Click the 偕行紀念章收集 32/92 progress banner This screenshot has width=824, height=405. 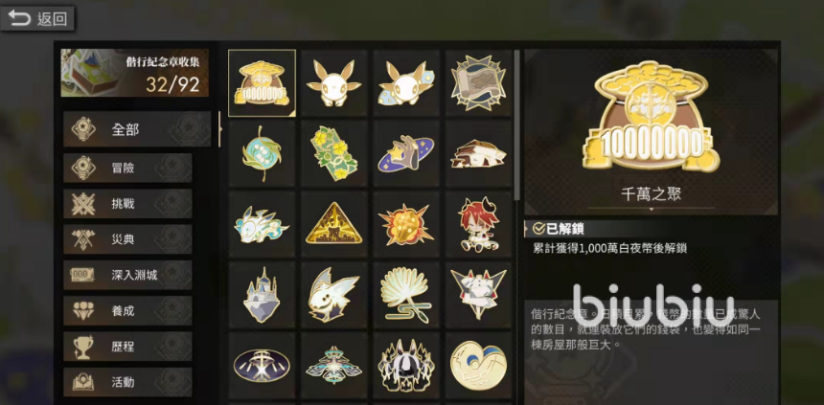(x=135, y=73)
